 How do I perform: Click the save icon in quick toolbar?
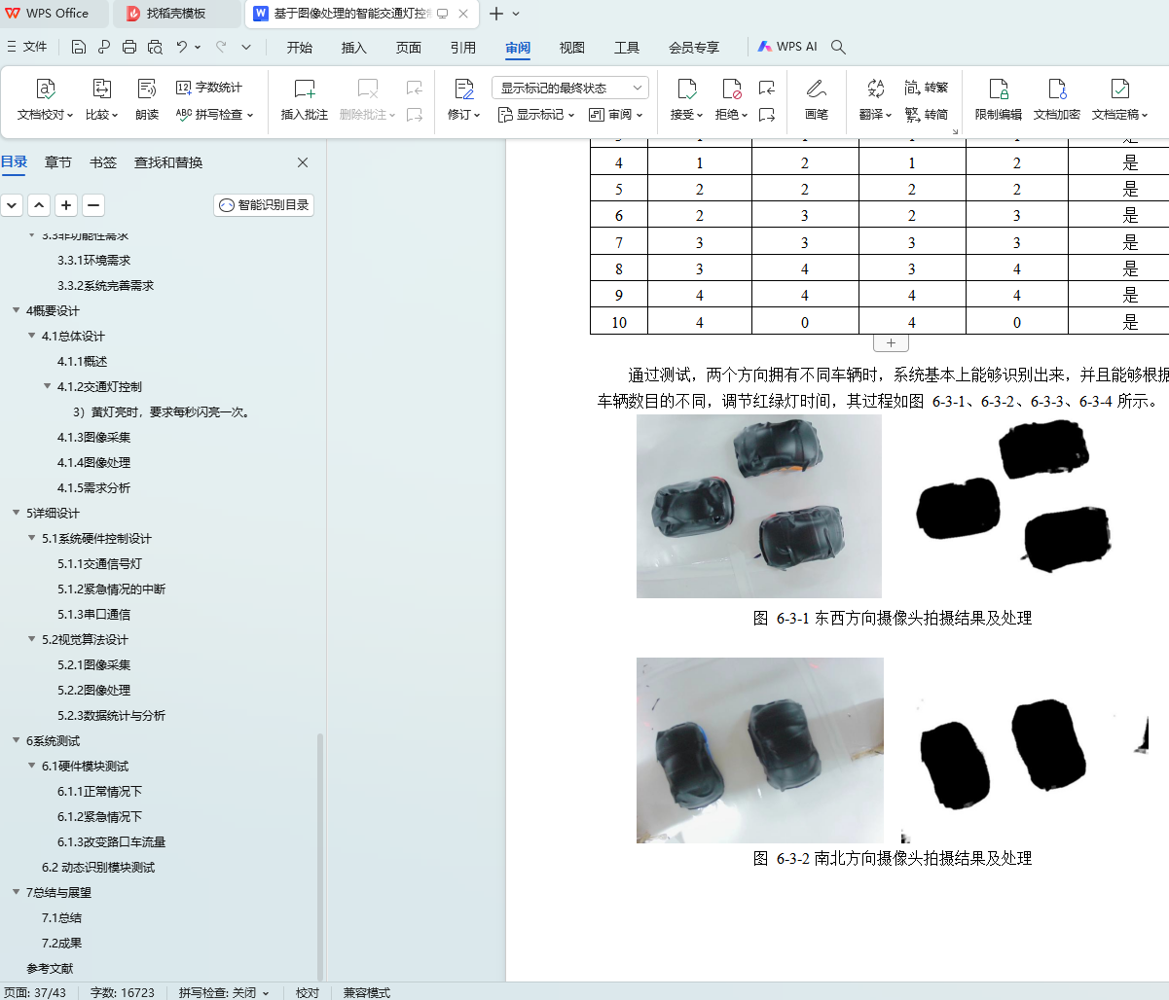tap(79, 47)
